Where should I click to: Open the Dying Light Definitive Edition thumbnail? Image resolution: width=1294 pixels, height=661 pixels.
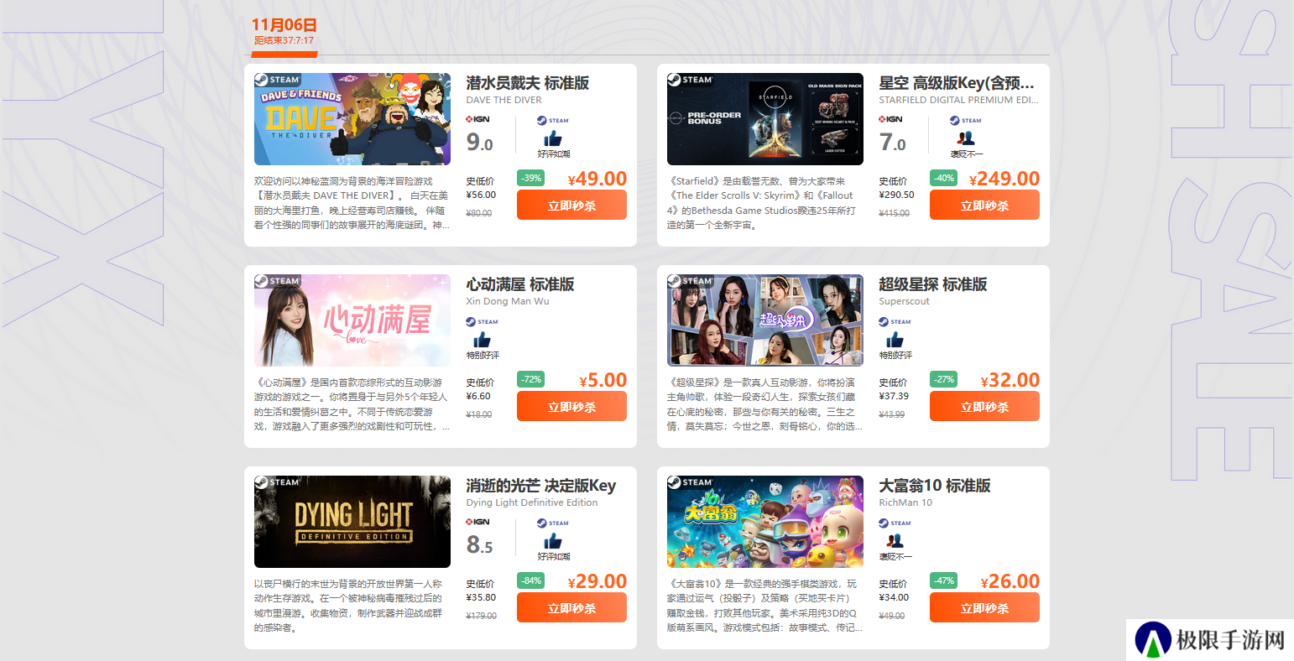click(x=352, y=522)
